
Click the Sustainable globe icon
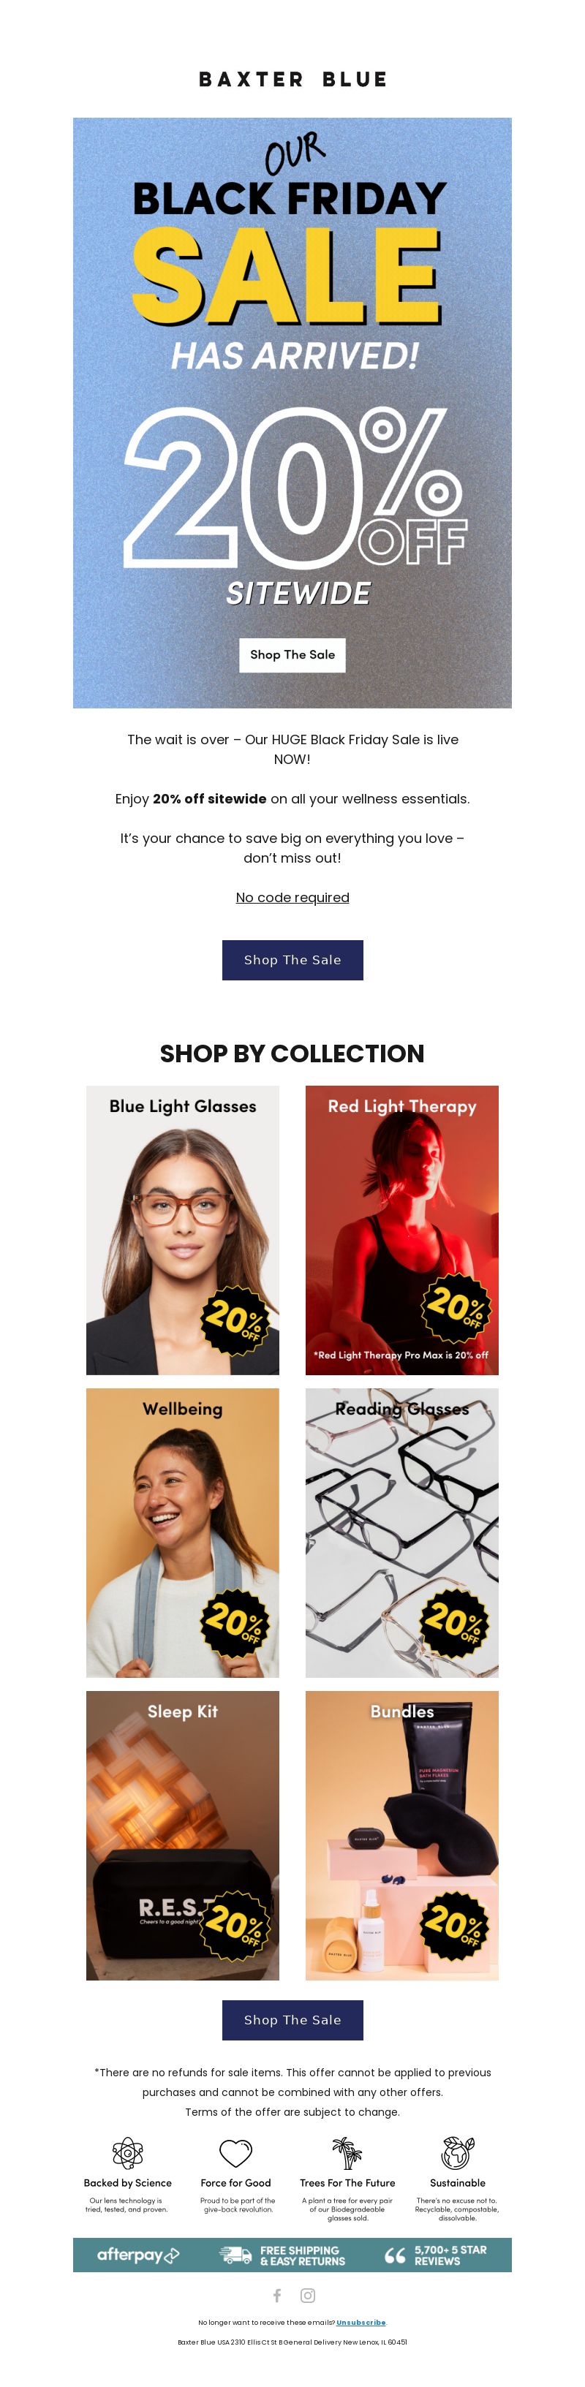457,2154
